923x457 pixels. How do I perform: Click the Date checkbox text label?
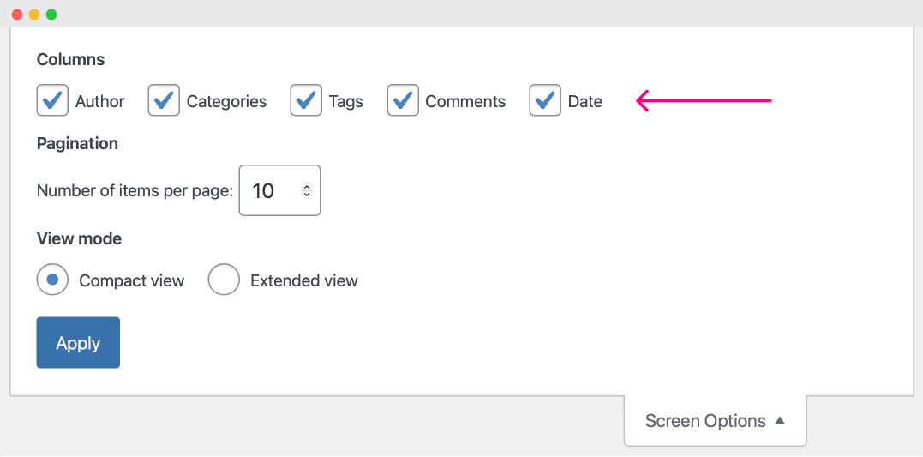(x=585, y=102)
